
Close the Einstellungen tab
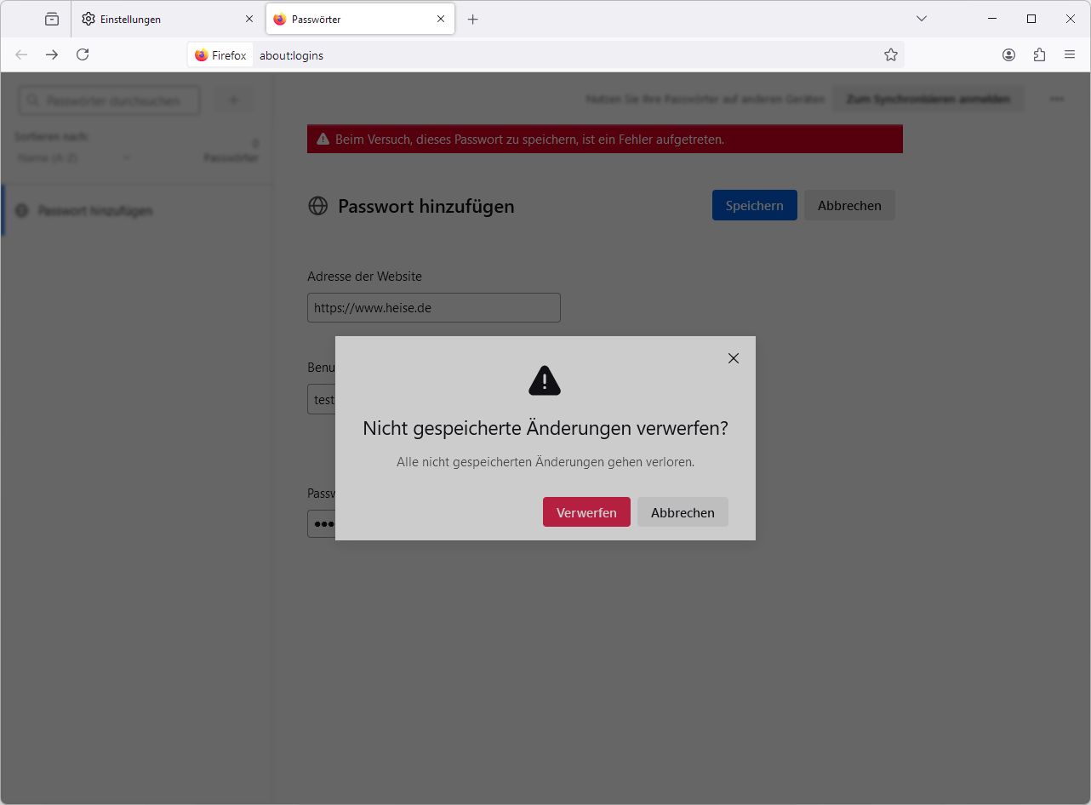[x=249, y=19]
